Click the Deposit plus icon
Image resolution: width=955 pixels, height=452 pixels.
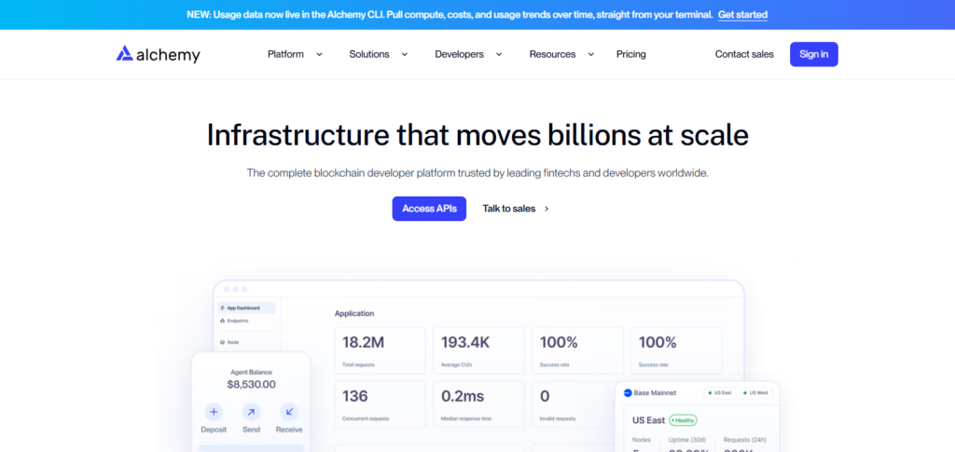(214, 412)
